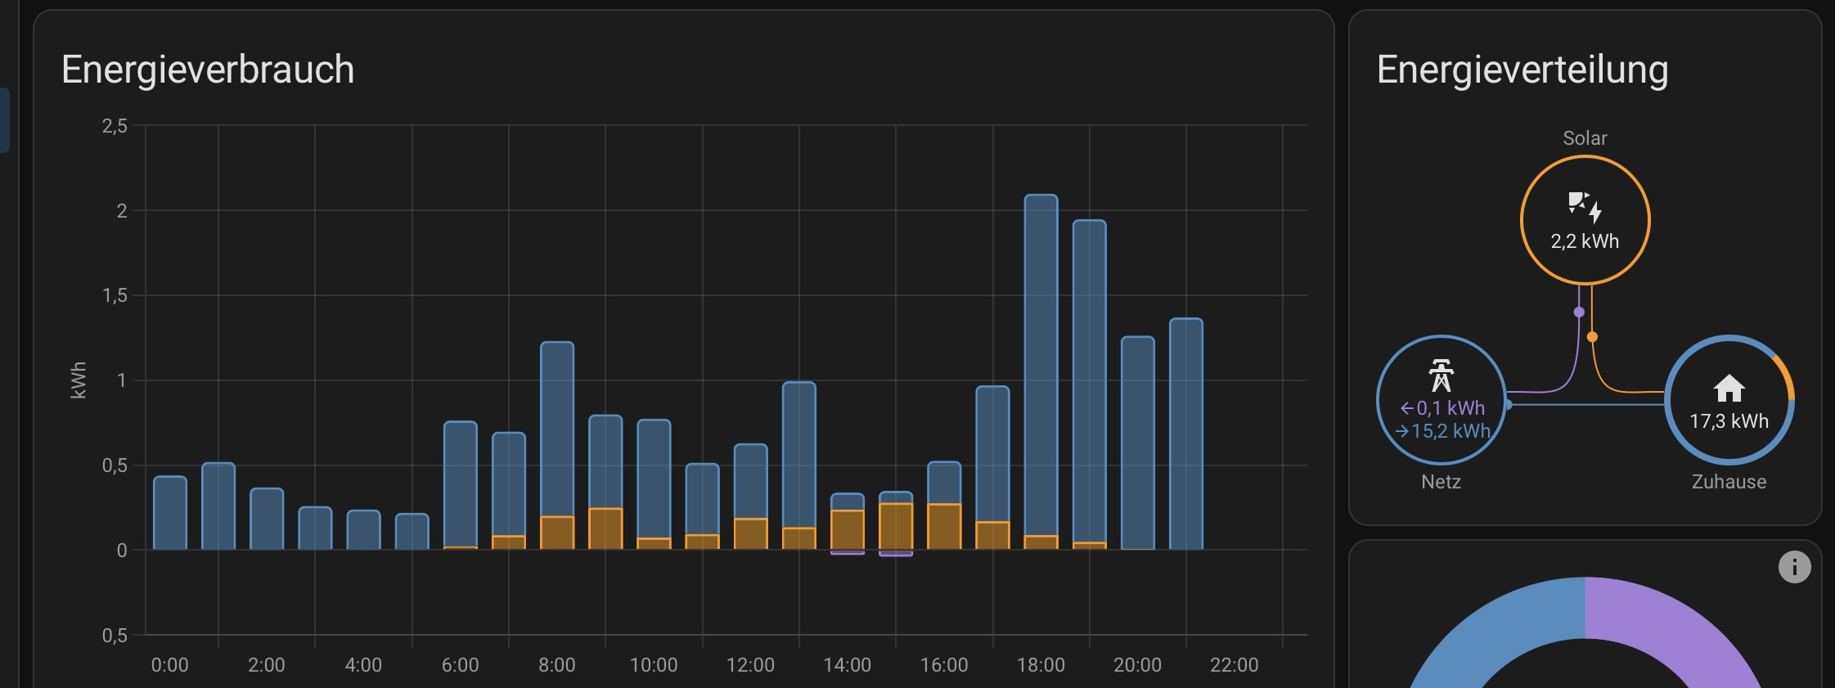Screen dimensions: 1835x688
Task: Click the tallest blue bar at 18:00
Action: tap(1041, 364)
